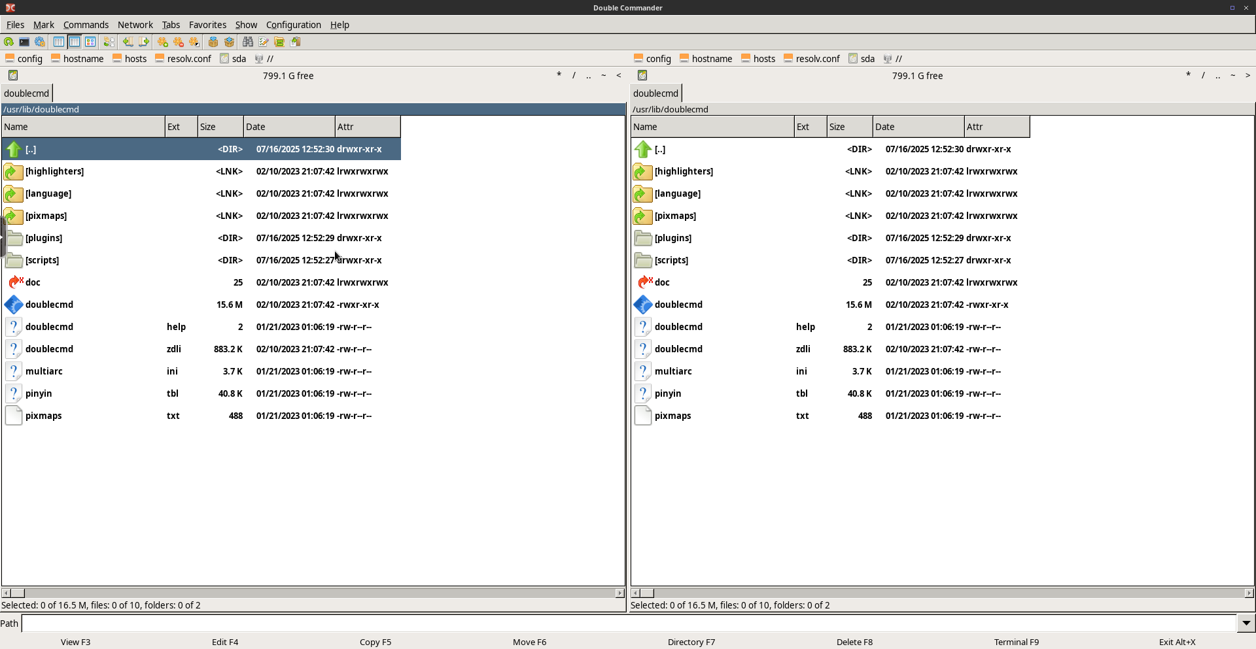Viewport: 1256px width, 649px height.
Task: Toggle Flat view toolbar icon
Action: [109, 42]
